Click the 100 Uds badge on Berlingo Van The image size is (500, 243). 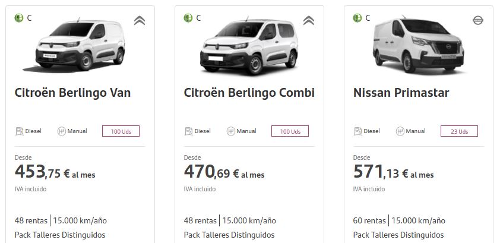tap(121, 131)
